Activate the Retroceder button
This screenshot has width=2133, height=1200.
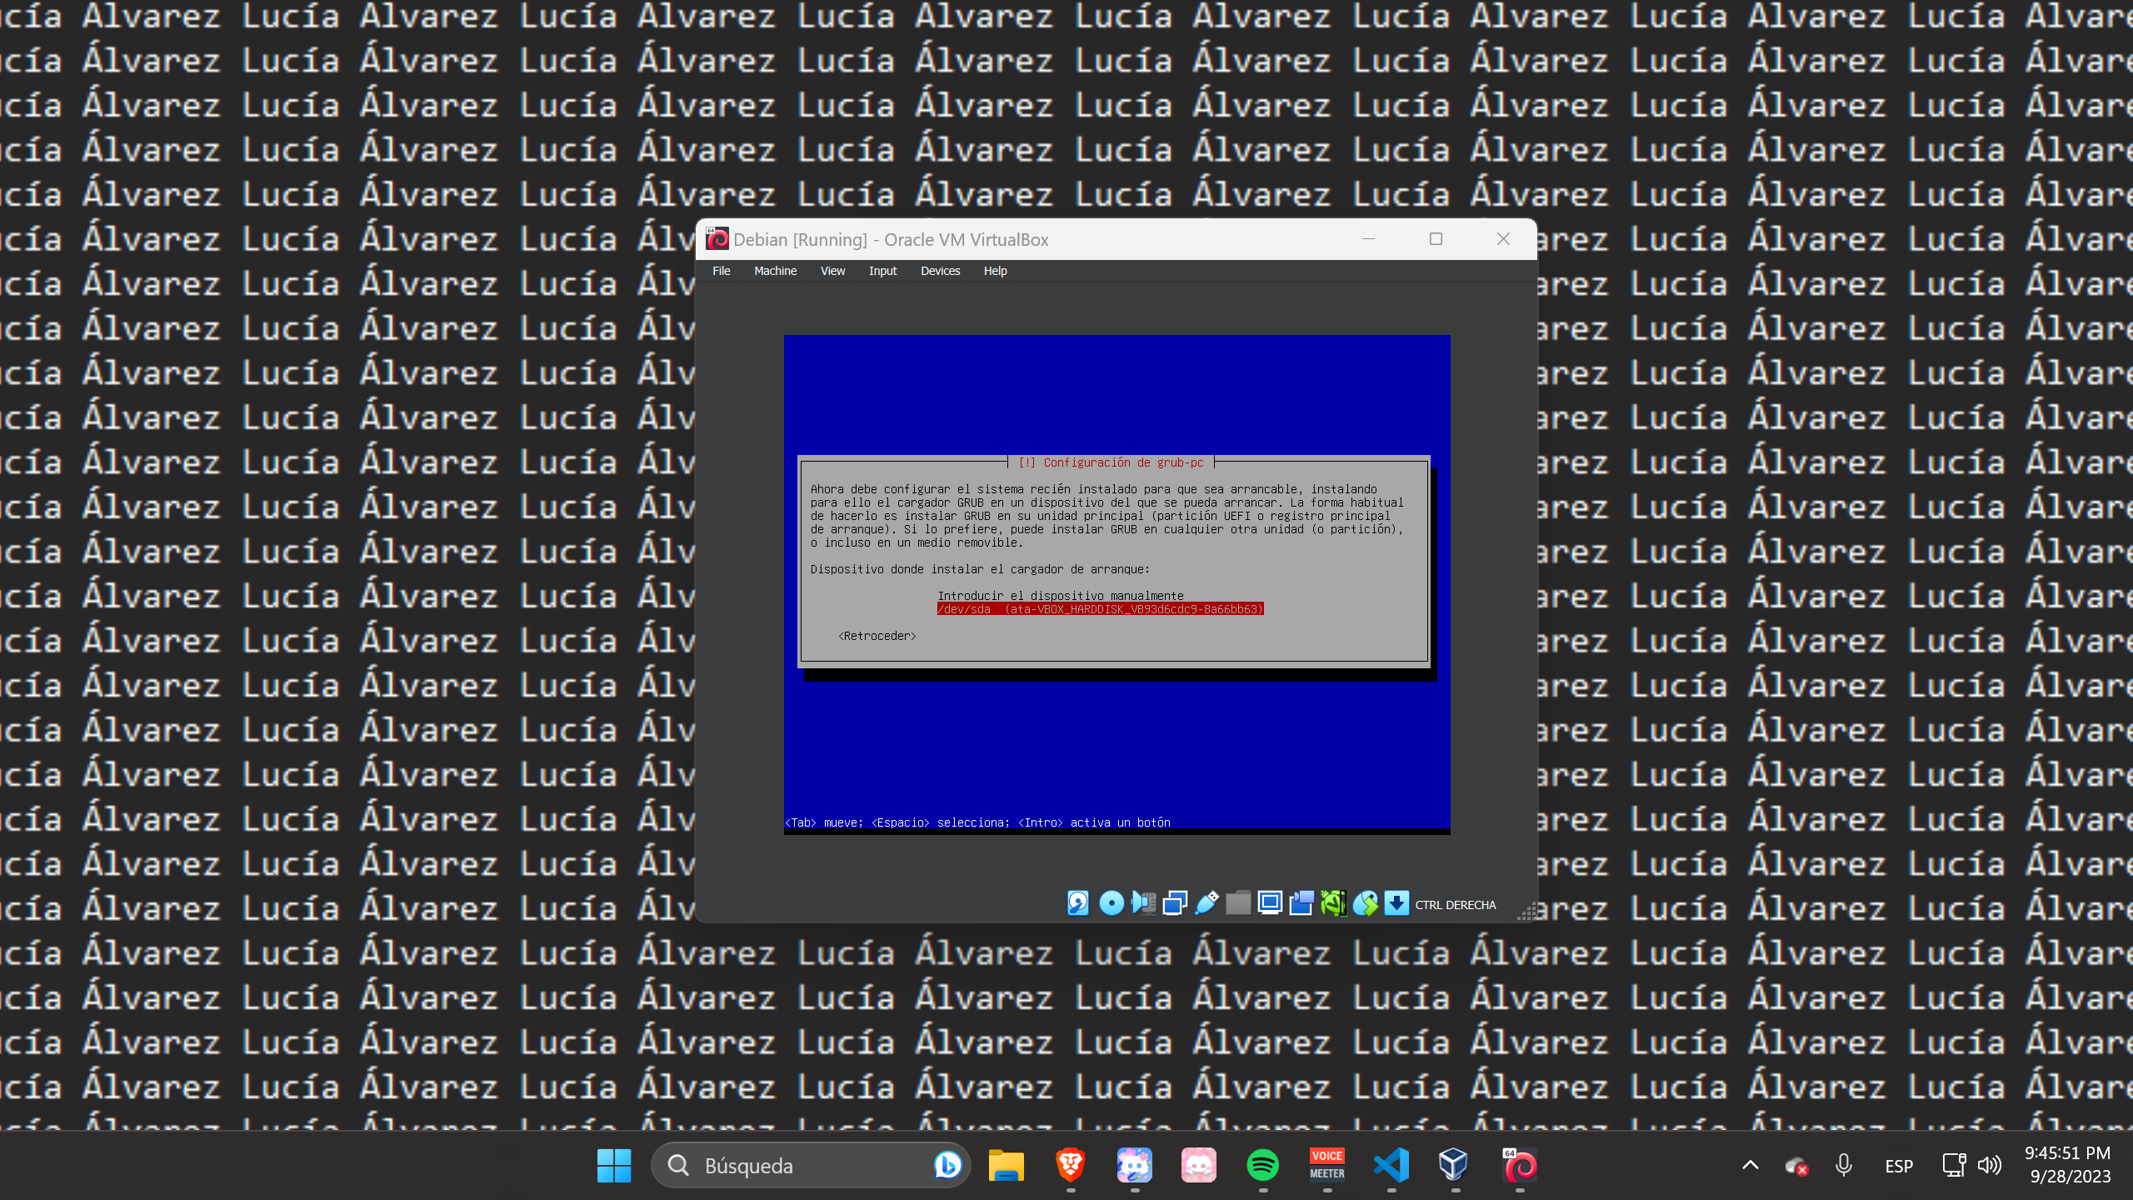coord(876,636)
